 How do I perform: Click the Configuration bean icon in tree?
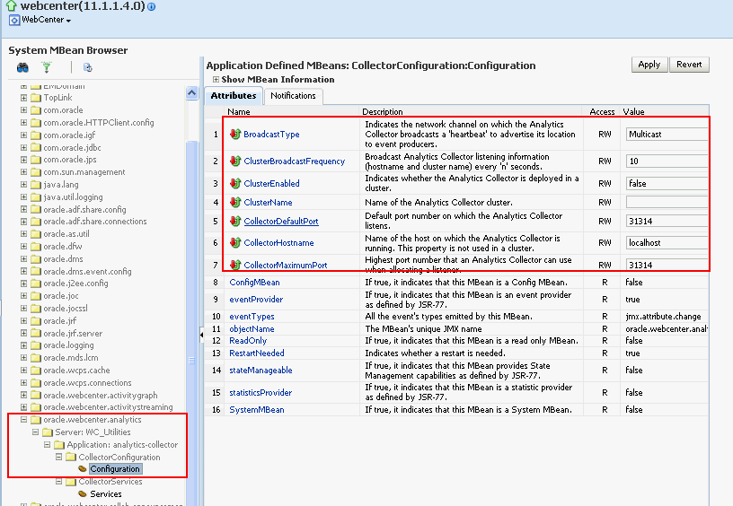point(83,468)
